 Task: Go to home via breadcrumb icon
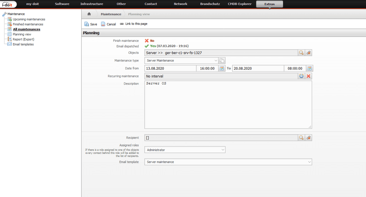(x=89, y=14)
